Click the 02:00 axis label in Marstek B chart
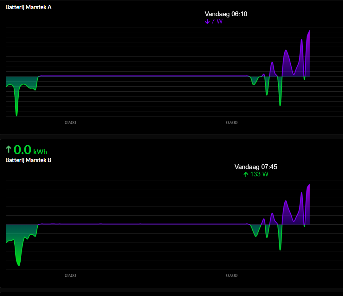 click(x=70, y=275)
